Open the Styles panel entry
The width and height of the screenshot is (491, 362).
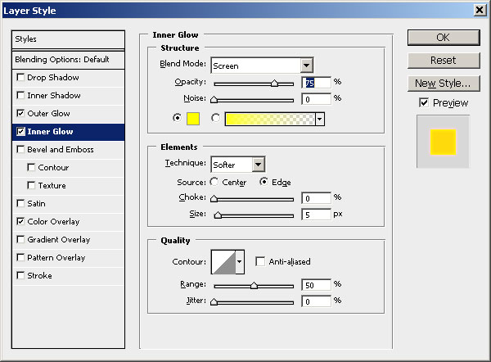pos(68,39)
